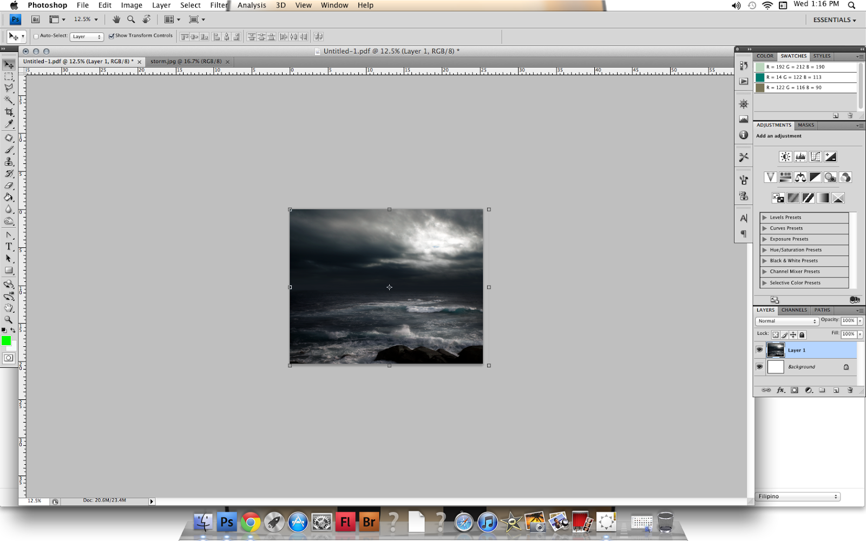This screenshot has width=866, height=541.
Task: Select the Eyedropper tool
Action: point(9,124)
